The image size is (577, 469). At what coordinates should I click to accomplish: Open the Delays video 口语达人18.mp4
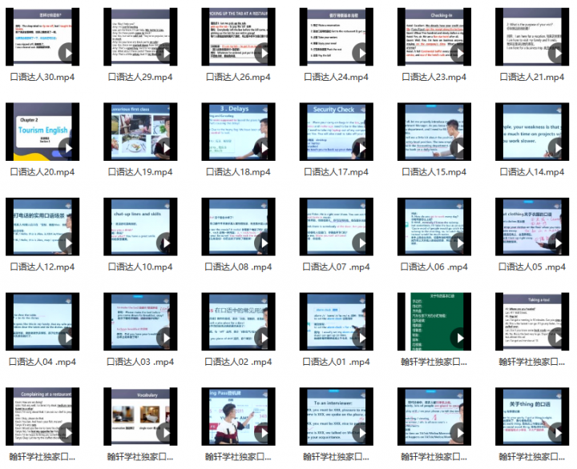coord(238,131)
